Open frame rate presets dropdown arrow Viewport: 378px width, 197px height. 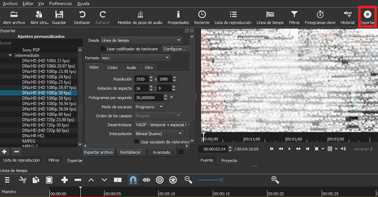(172, 97)
